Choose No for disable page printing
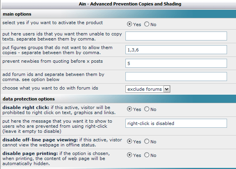 click(x=147, y=155)
